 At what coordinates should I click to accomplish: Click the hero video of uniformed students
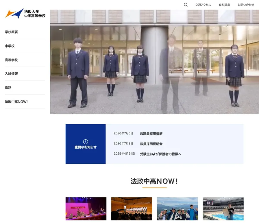(x=155, y=62)
